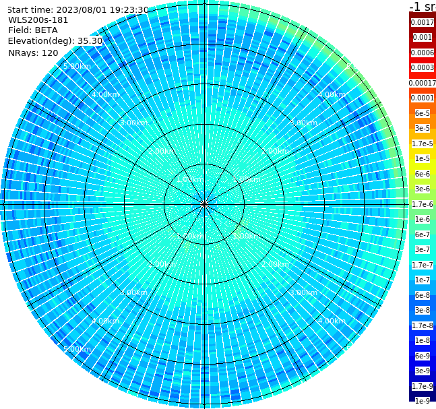Click the 6e-5 colorbar tick
The width and height of the screenshot is (436, 409).
423,113
